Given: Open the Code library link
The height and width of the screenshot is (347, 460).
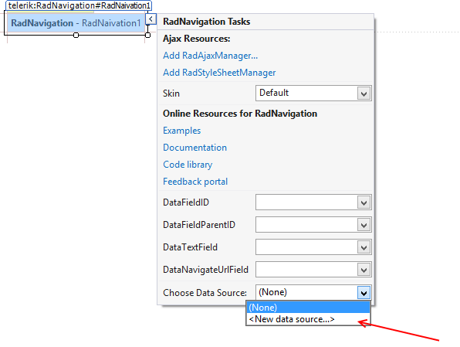Looking at the screenshot, I should (x=188, y=165).
